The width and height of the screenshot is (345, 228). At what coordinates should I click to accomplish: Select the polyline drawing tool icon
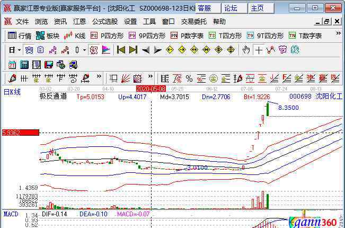[x=271, y=50]
